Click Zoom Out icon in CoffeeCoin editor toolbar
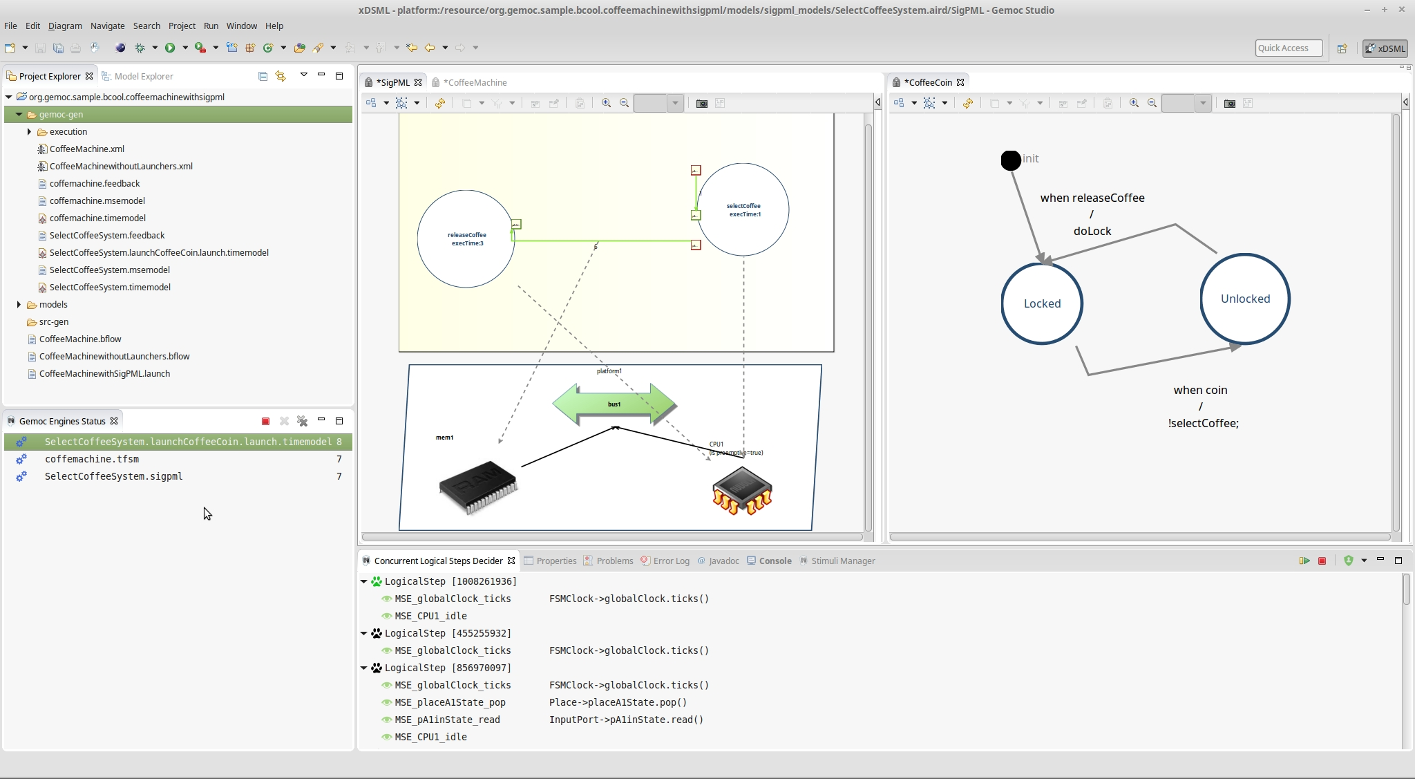Viewport: 1415px width, 779px height. click(1152, 102)
